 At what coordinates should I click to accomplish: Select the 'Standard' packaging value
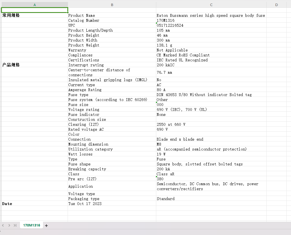click(x=211, y=199)
